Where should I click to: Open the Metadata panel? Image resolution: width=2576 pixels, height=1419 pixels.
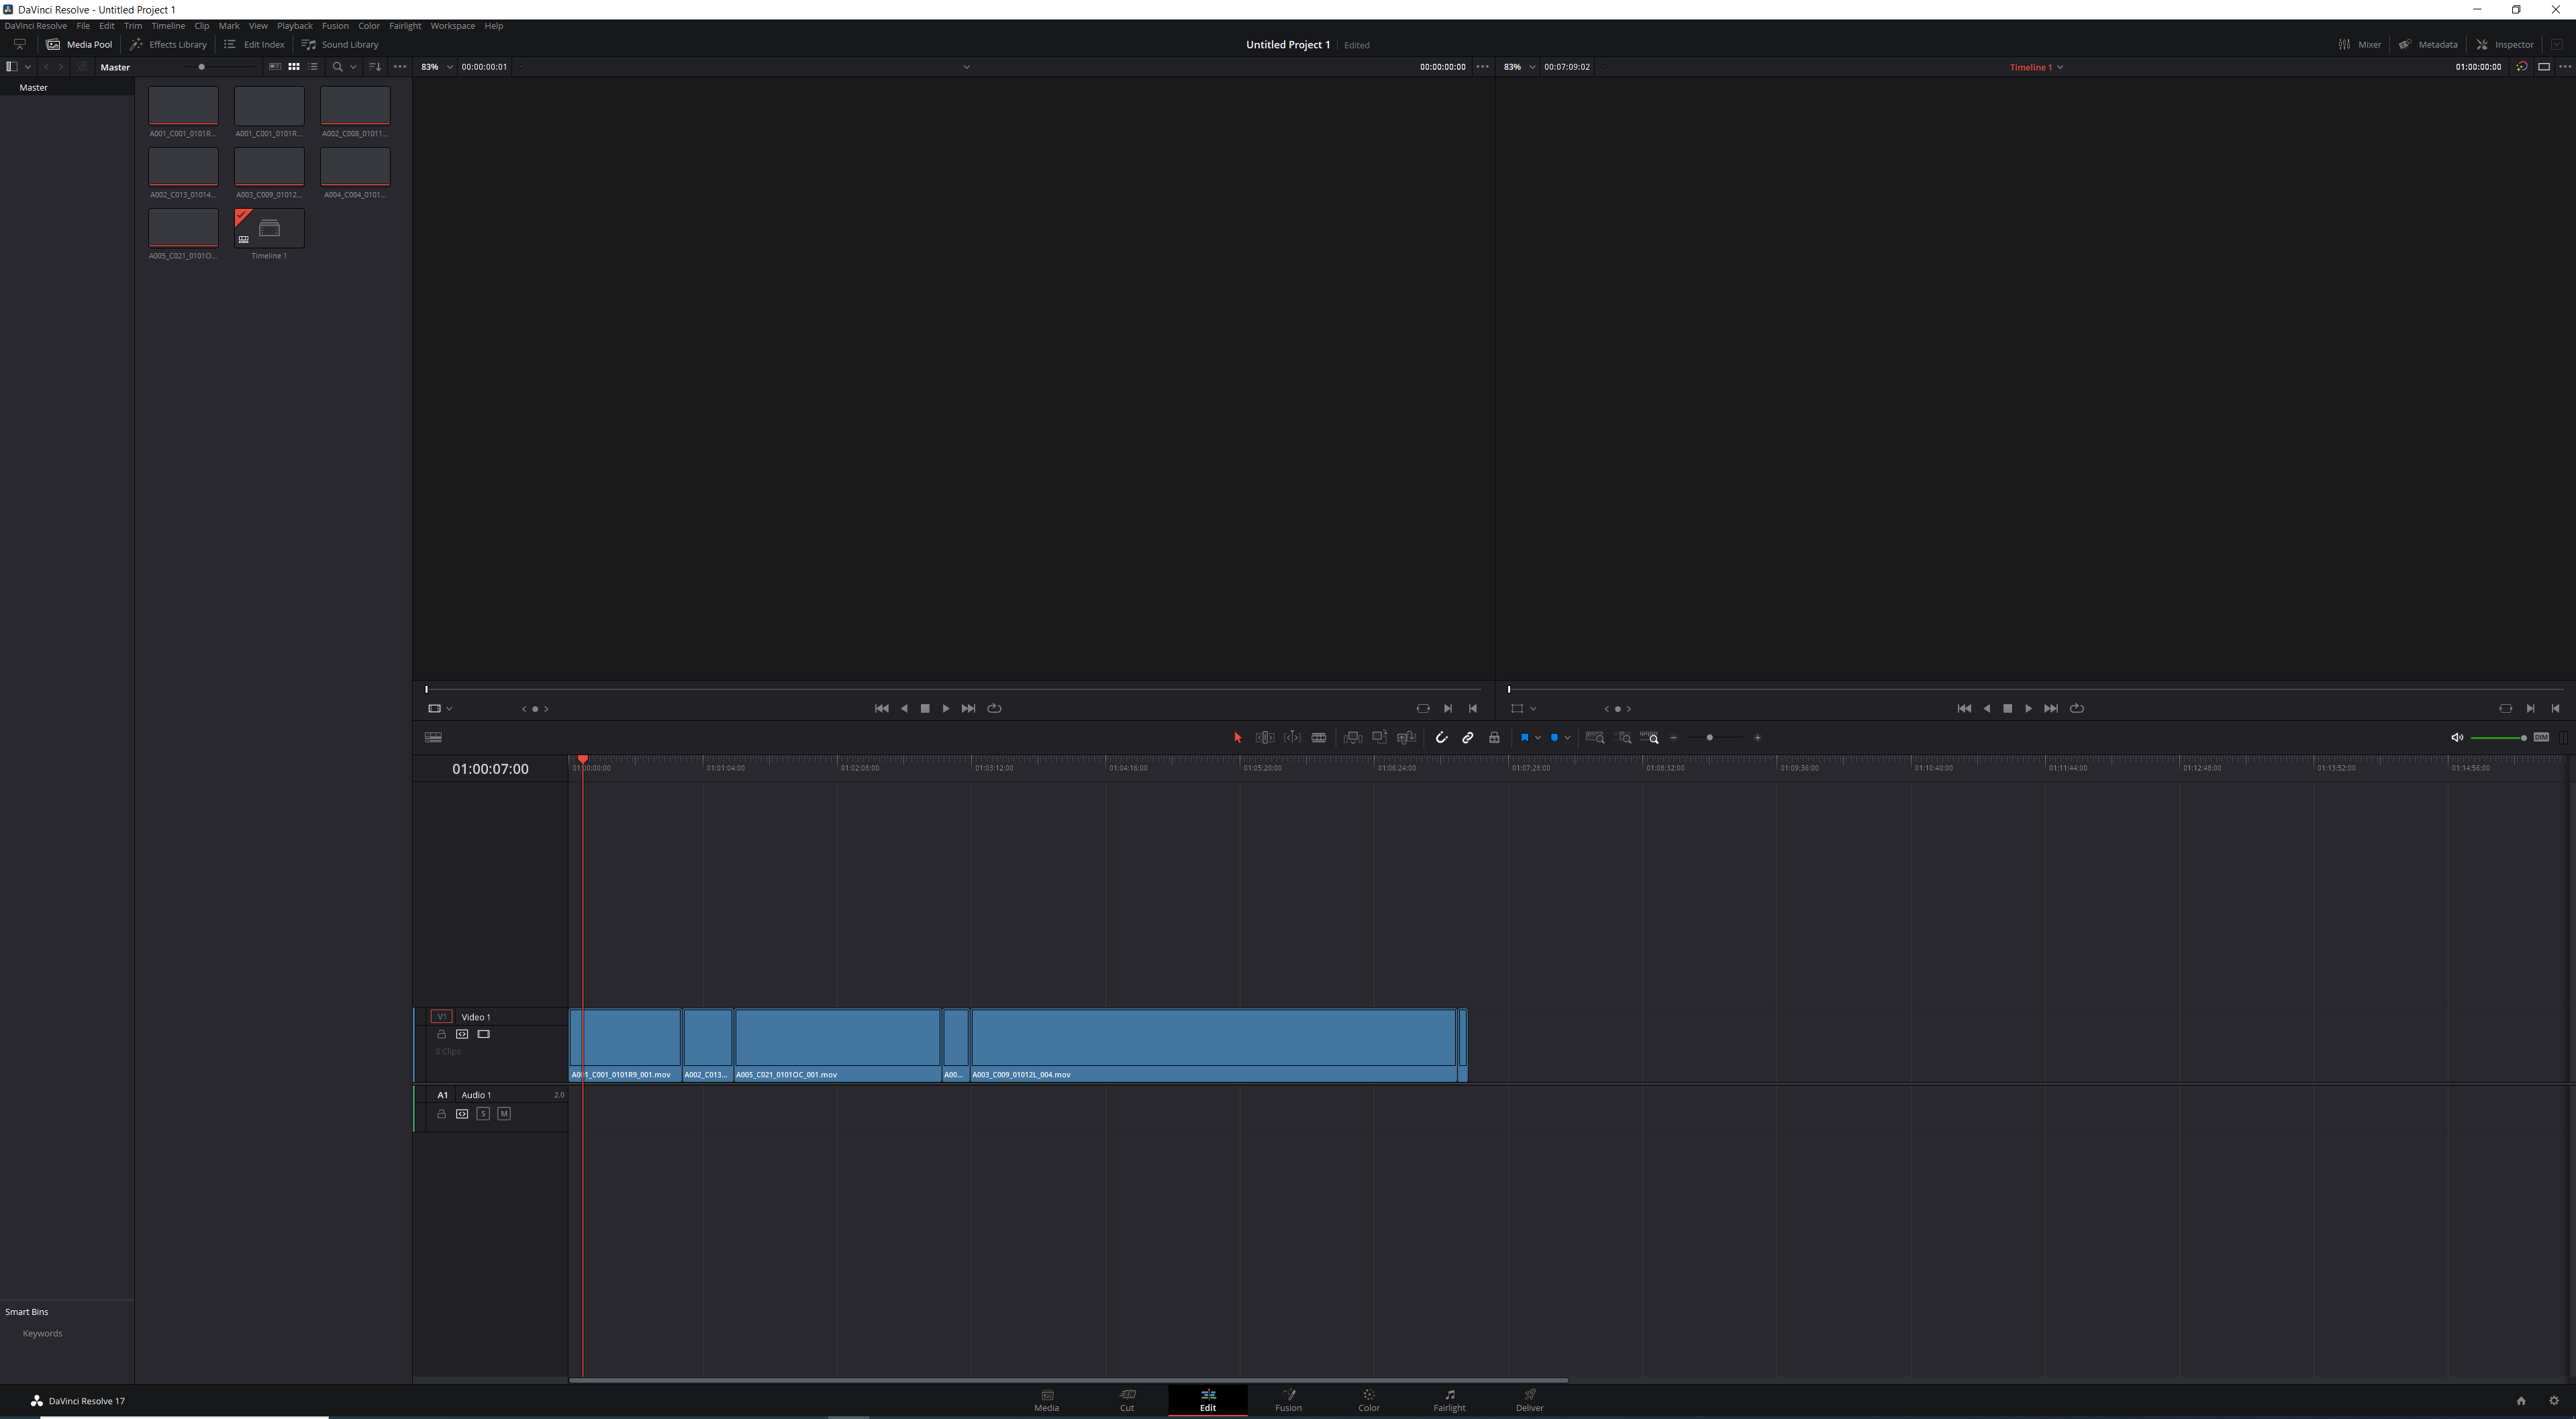(x=2428, y=44)
